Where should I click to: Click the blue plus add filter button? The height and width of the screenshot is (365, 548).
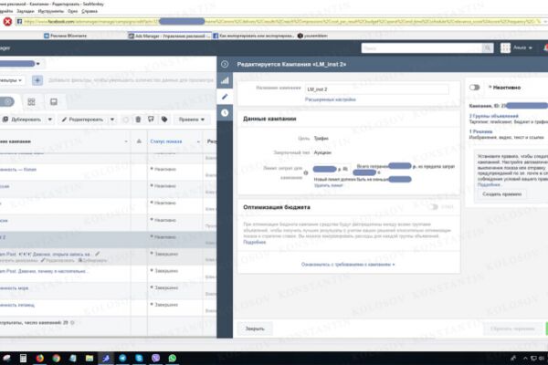(x=37, y=80)
